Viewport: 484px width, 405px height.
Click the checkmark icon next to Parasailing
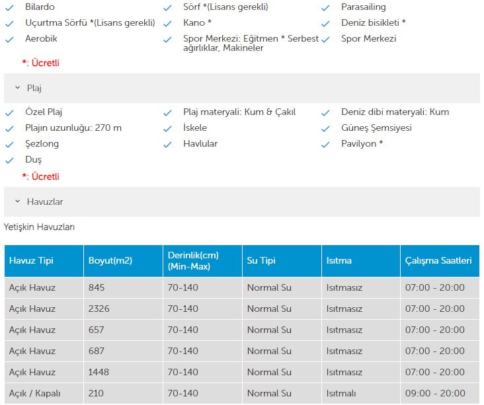click(325, 8)
